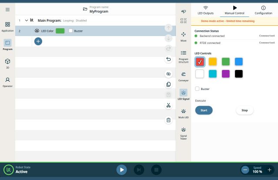The width and height of the screenshot is (278, 180).
Task: Click the Robot State UR icon
Action: [x=9, y=170]
